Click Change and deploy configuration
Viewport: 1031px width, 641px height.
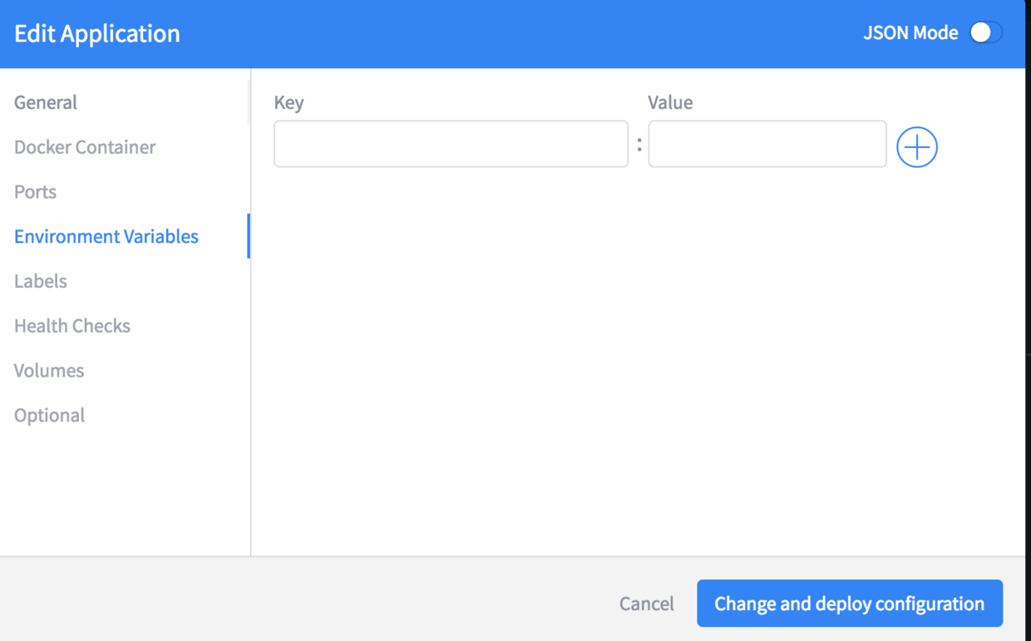tap(850, 604)
